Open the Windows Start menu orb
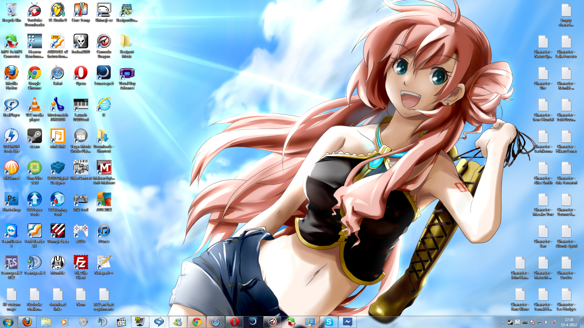The image size is (584, 328). pyautogui.click(x=8, y=322)
